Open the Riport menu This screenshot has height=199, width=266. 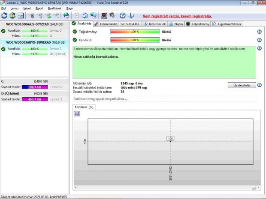pos(39,8)
